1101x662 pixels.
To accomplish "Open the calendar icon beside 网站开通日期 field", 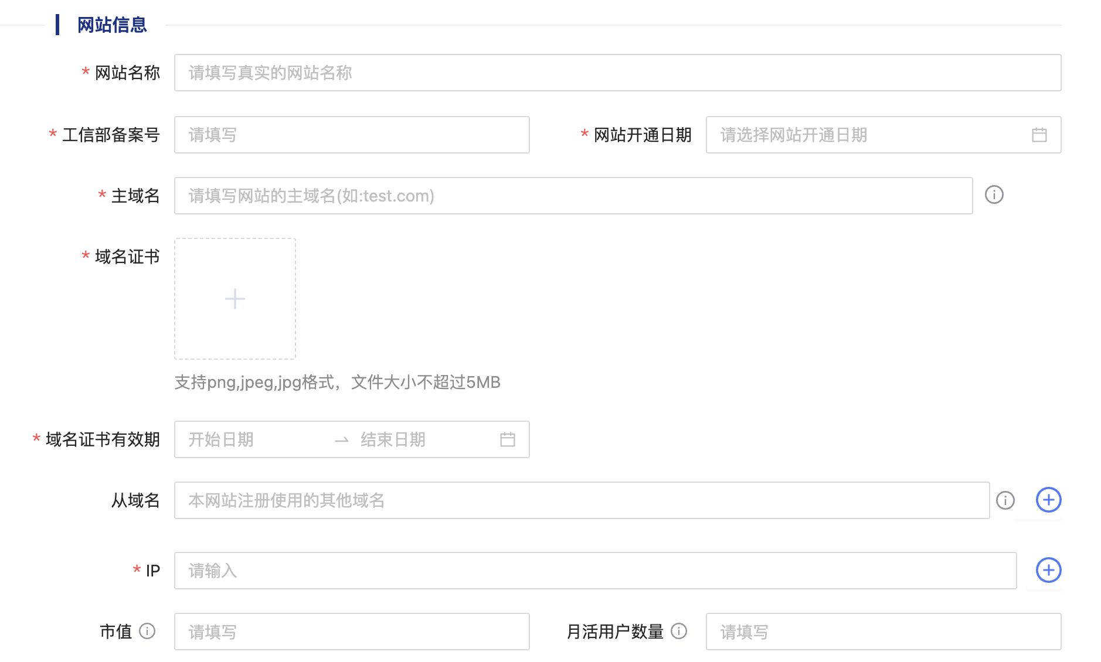I will point(1040,135).
